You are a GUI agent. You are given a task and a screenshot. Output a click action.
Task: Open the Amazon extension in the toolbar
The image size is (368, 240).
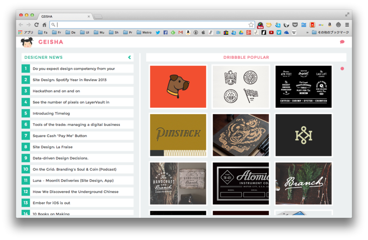click(329, 25)
